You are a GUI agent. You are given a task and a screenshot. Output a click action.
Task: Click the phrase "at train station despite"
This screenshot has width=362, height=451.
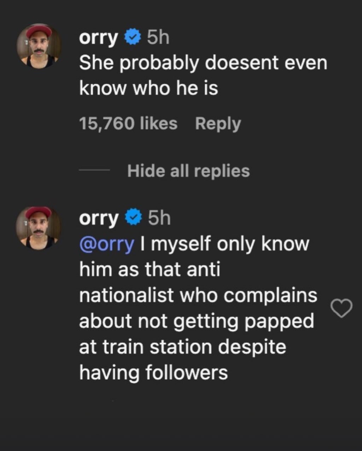[x=182, y=347]
